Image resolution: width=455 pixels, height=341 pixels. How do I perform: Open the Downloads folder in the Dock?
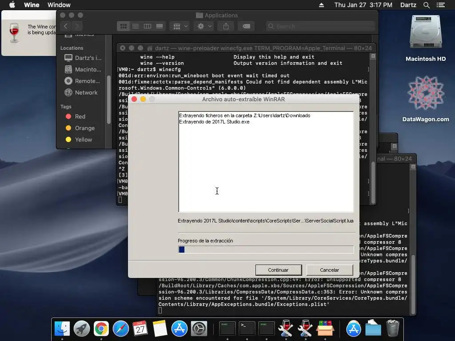click(373, 329)
